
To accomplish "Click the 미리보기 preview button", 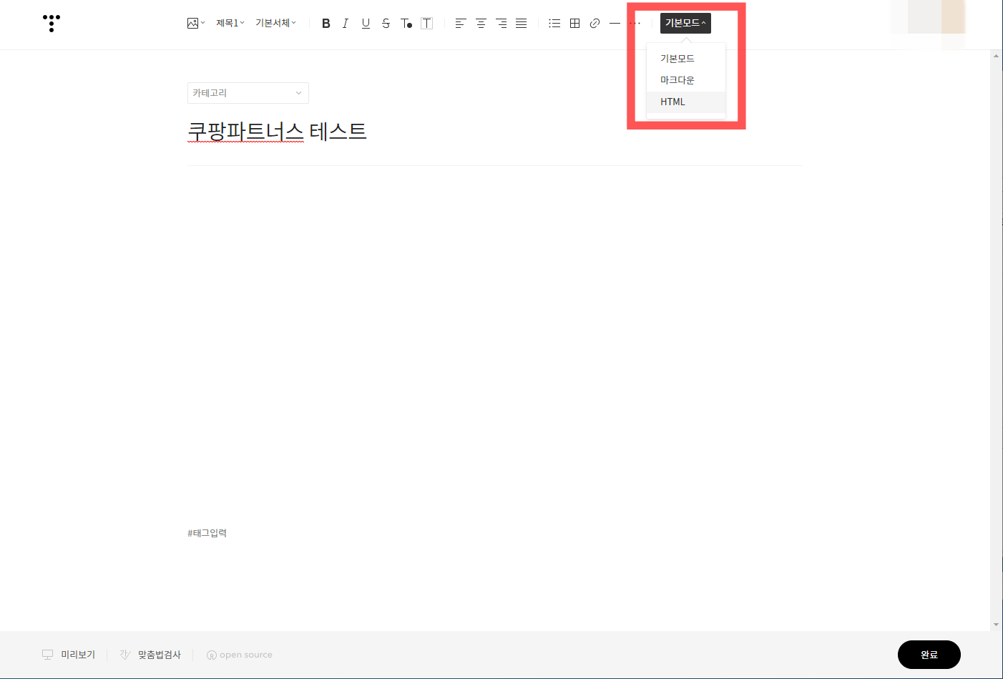I will pyautogui.click(x=69, y=655).
